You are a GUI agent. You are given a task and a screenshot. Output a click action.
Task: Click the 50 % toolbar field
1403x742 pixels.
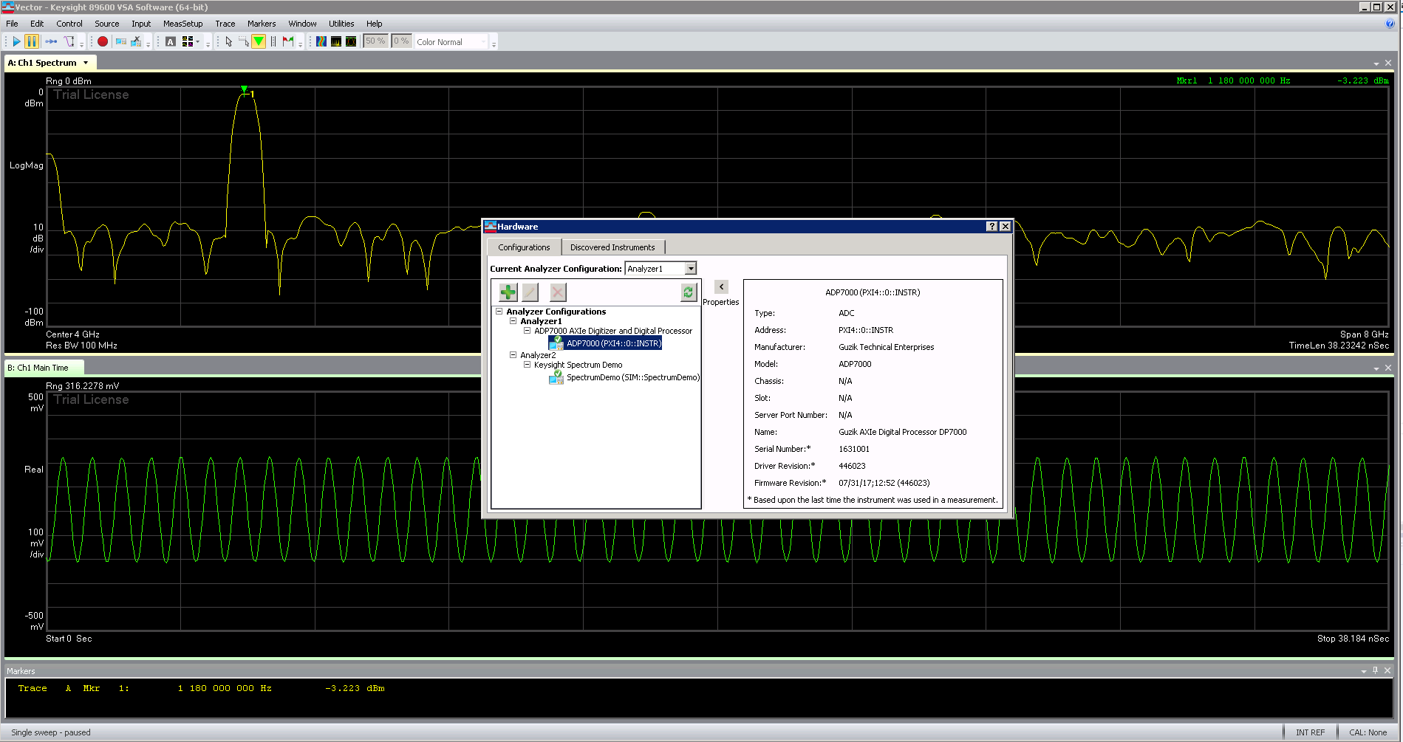coord(375,41)
